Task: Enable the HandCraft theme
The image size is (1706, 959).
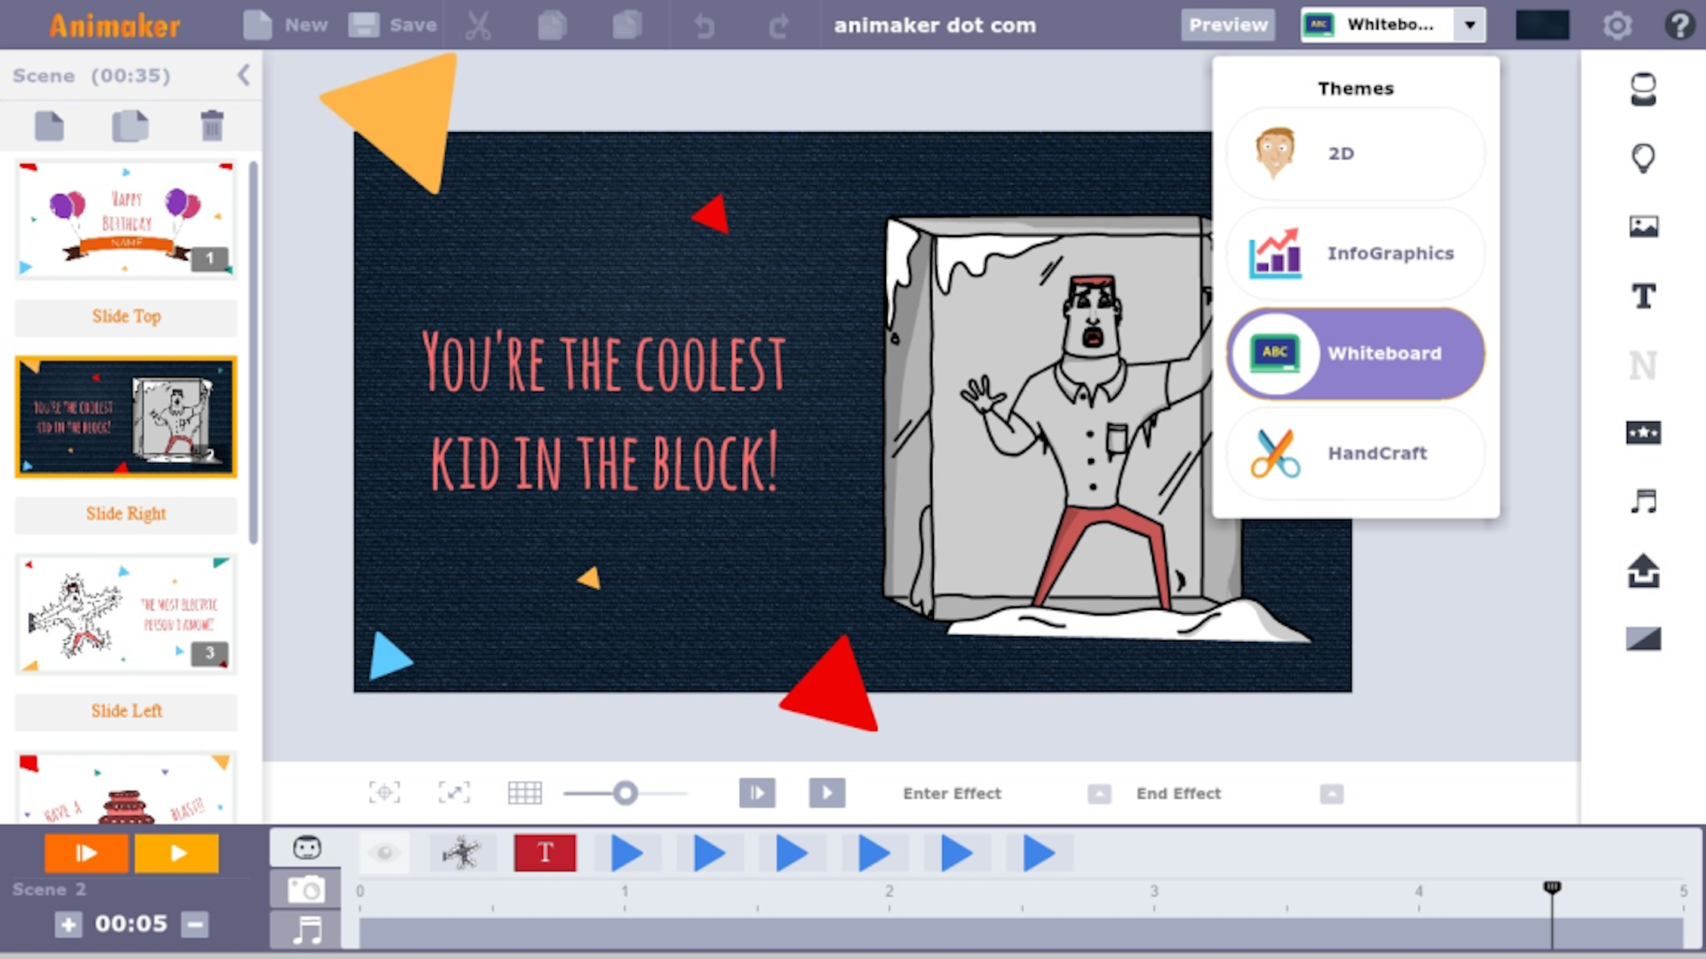Action: tap(1355, 453)
